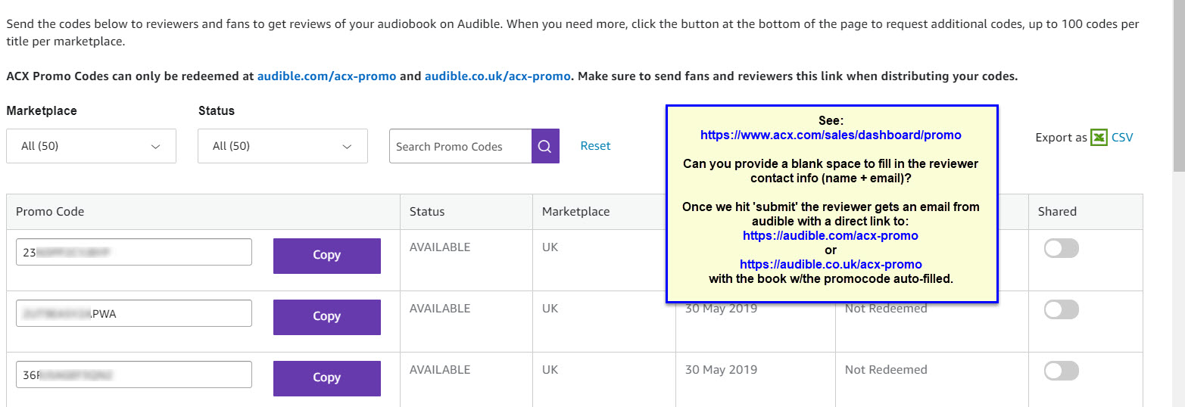Open the audible.com/acx-promo link in instructions
The height and width of the screenshot is (407, 1185).
tap(326, 76)
